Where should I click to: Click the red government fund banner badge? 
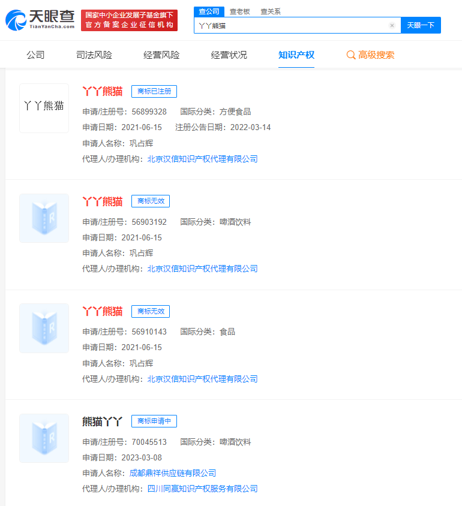tap(129, 20)
